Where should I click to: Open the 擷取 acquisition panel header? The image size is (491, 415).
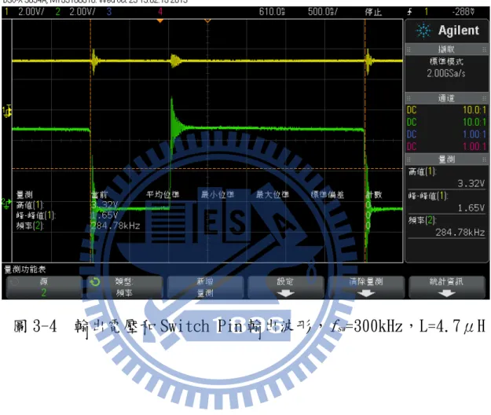(x=446, y=50)
